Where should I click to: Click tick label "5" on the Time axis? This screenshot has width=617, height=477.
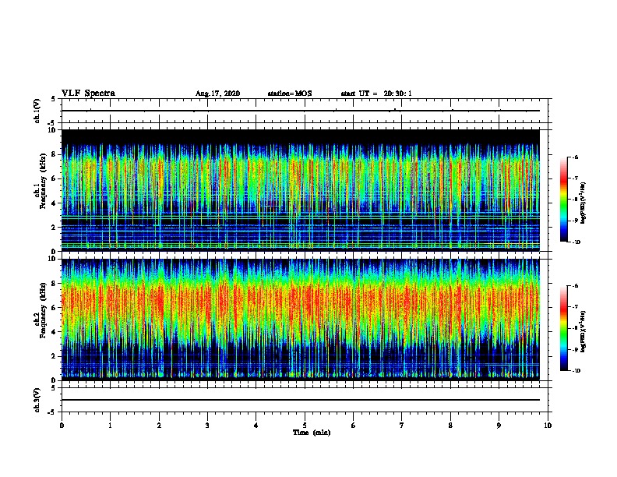tap(305, 426)
